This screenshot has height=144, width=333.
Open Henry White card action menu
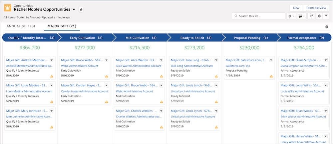pos(326,136)
